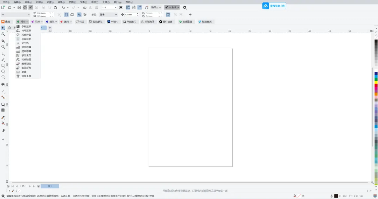Select the Freehand curve tool
378x199 pixels.
tap(3, 54)
